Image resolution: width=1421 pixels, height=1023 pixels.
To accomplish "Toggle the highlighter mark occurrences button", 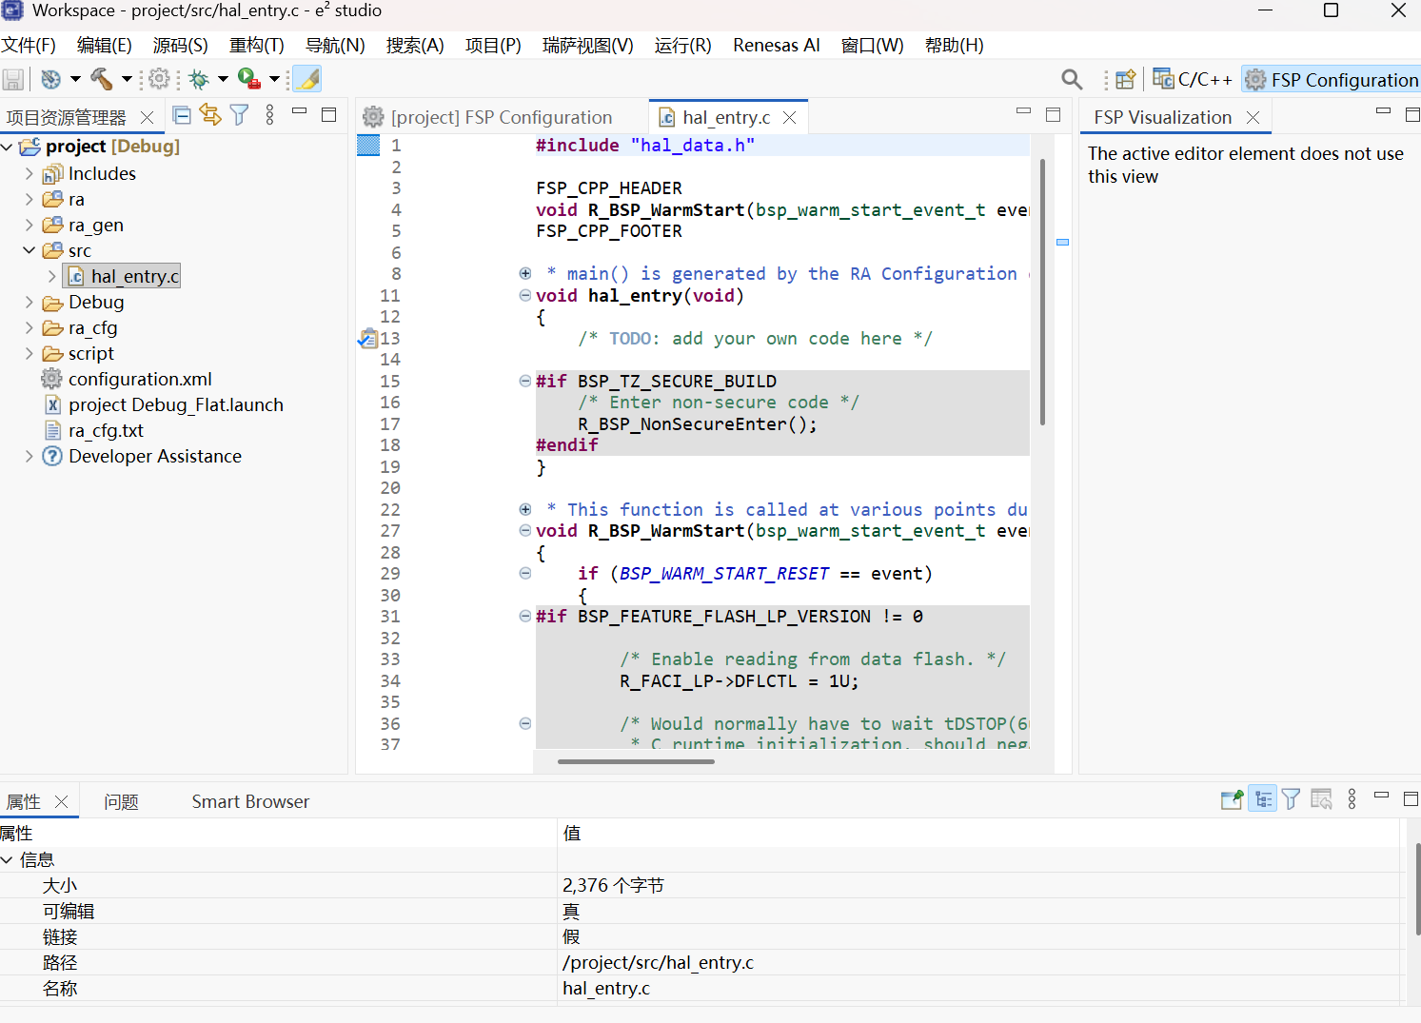I will click(x=306, y=79).
